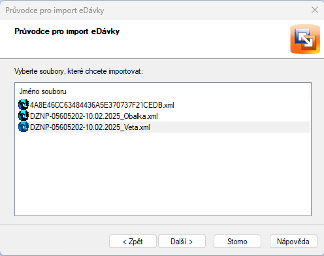Click empty area of the file list

(x=163, y=174)
